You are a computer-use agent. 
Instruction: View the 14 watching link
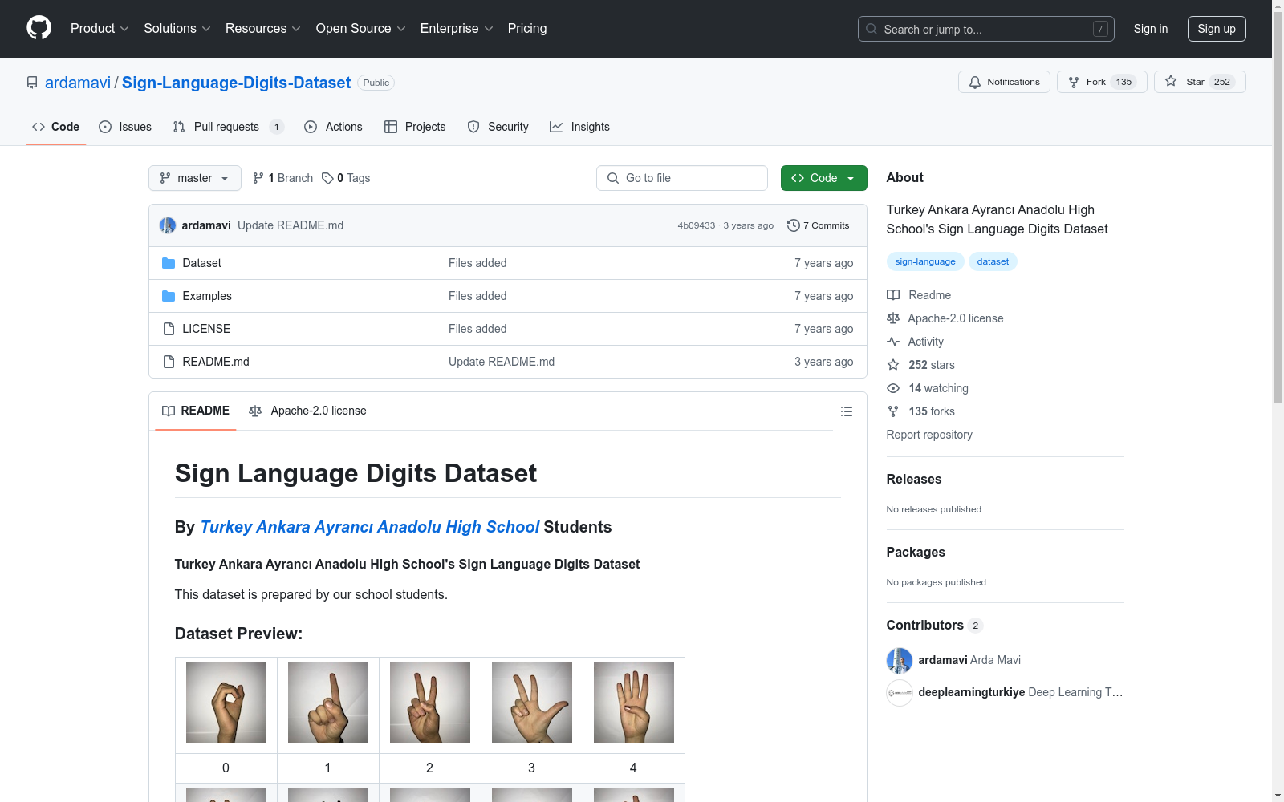tap(928, 388)
